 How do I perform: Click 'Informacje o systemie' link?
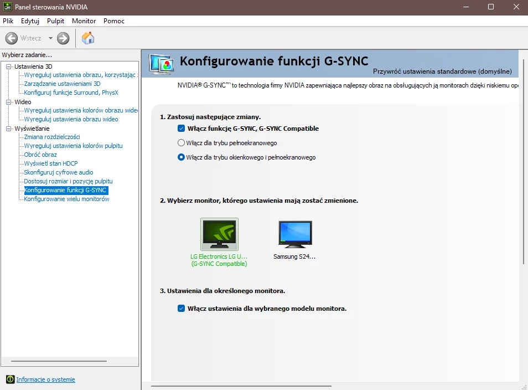pyautogui.click(x=45, y=379)
